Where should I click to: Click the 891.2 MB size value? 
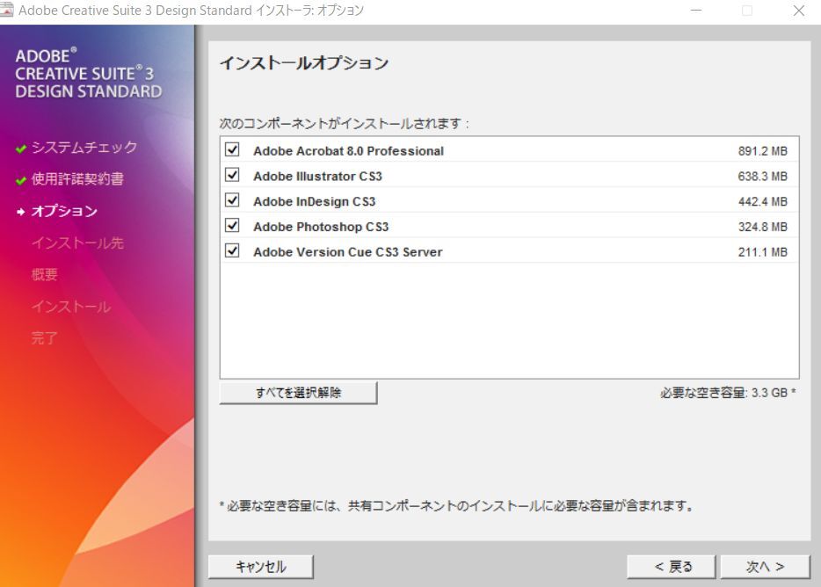tap(762, 151)
